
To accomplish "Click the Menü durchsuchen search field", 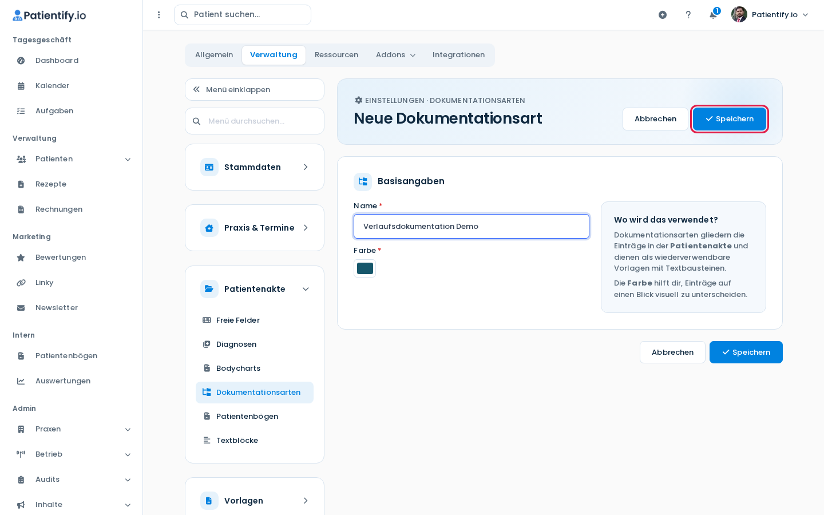I will click(x=255, y=121).
